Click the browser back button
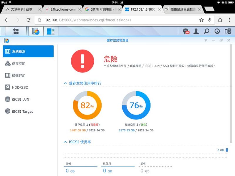 click(x=6, y=20)
